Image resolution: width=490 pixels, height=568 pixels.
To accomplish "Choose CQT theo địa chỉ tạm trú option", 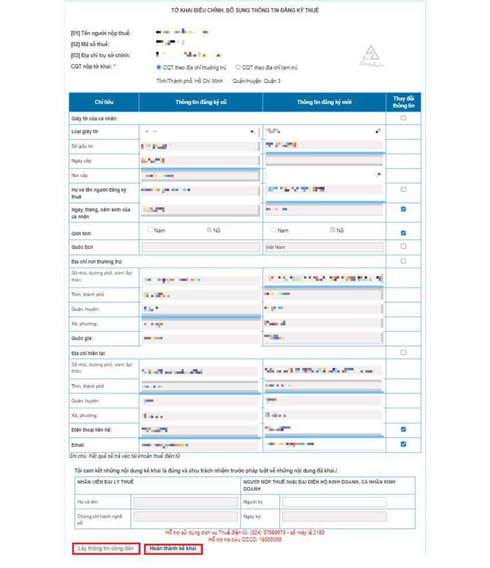I will click(x=238, y=67).
